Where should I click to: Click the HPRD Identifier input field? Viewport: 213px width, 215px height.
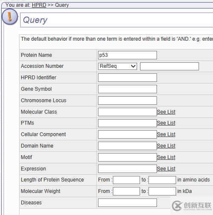pyautogui.click(x=127, y=78)
